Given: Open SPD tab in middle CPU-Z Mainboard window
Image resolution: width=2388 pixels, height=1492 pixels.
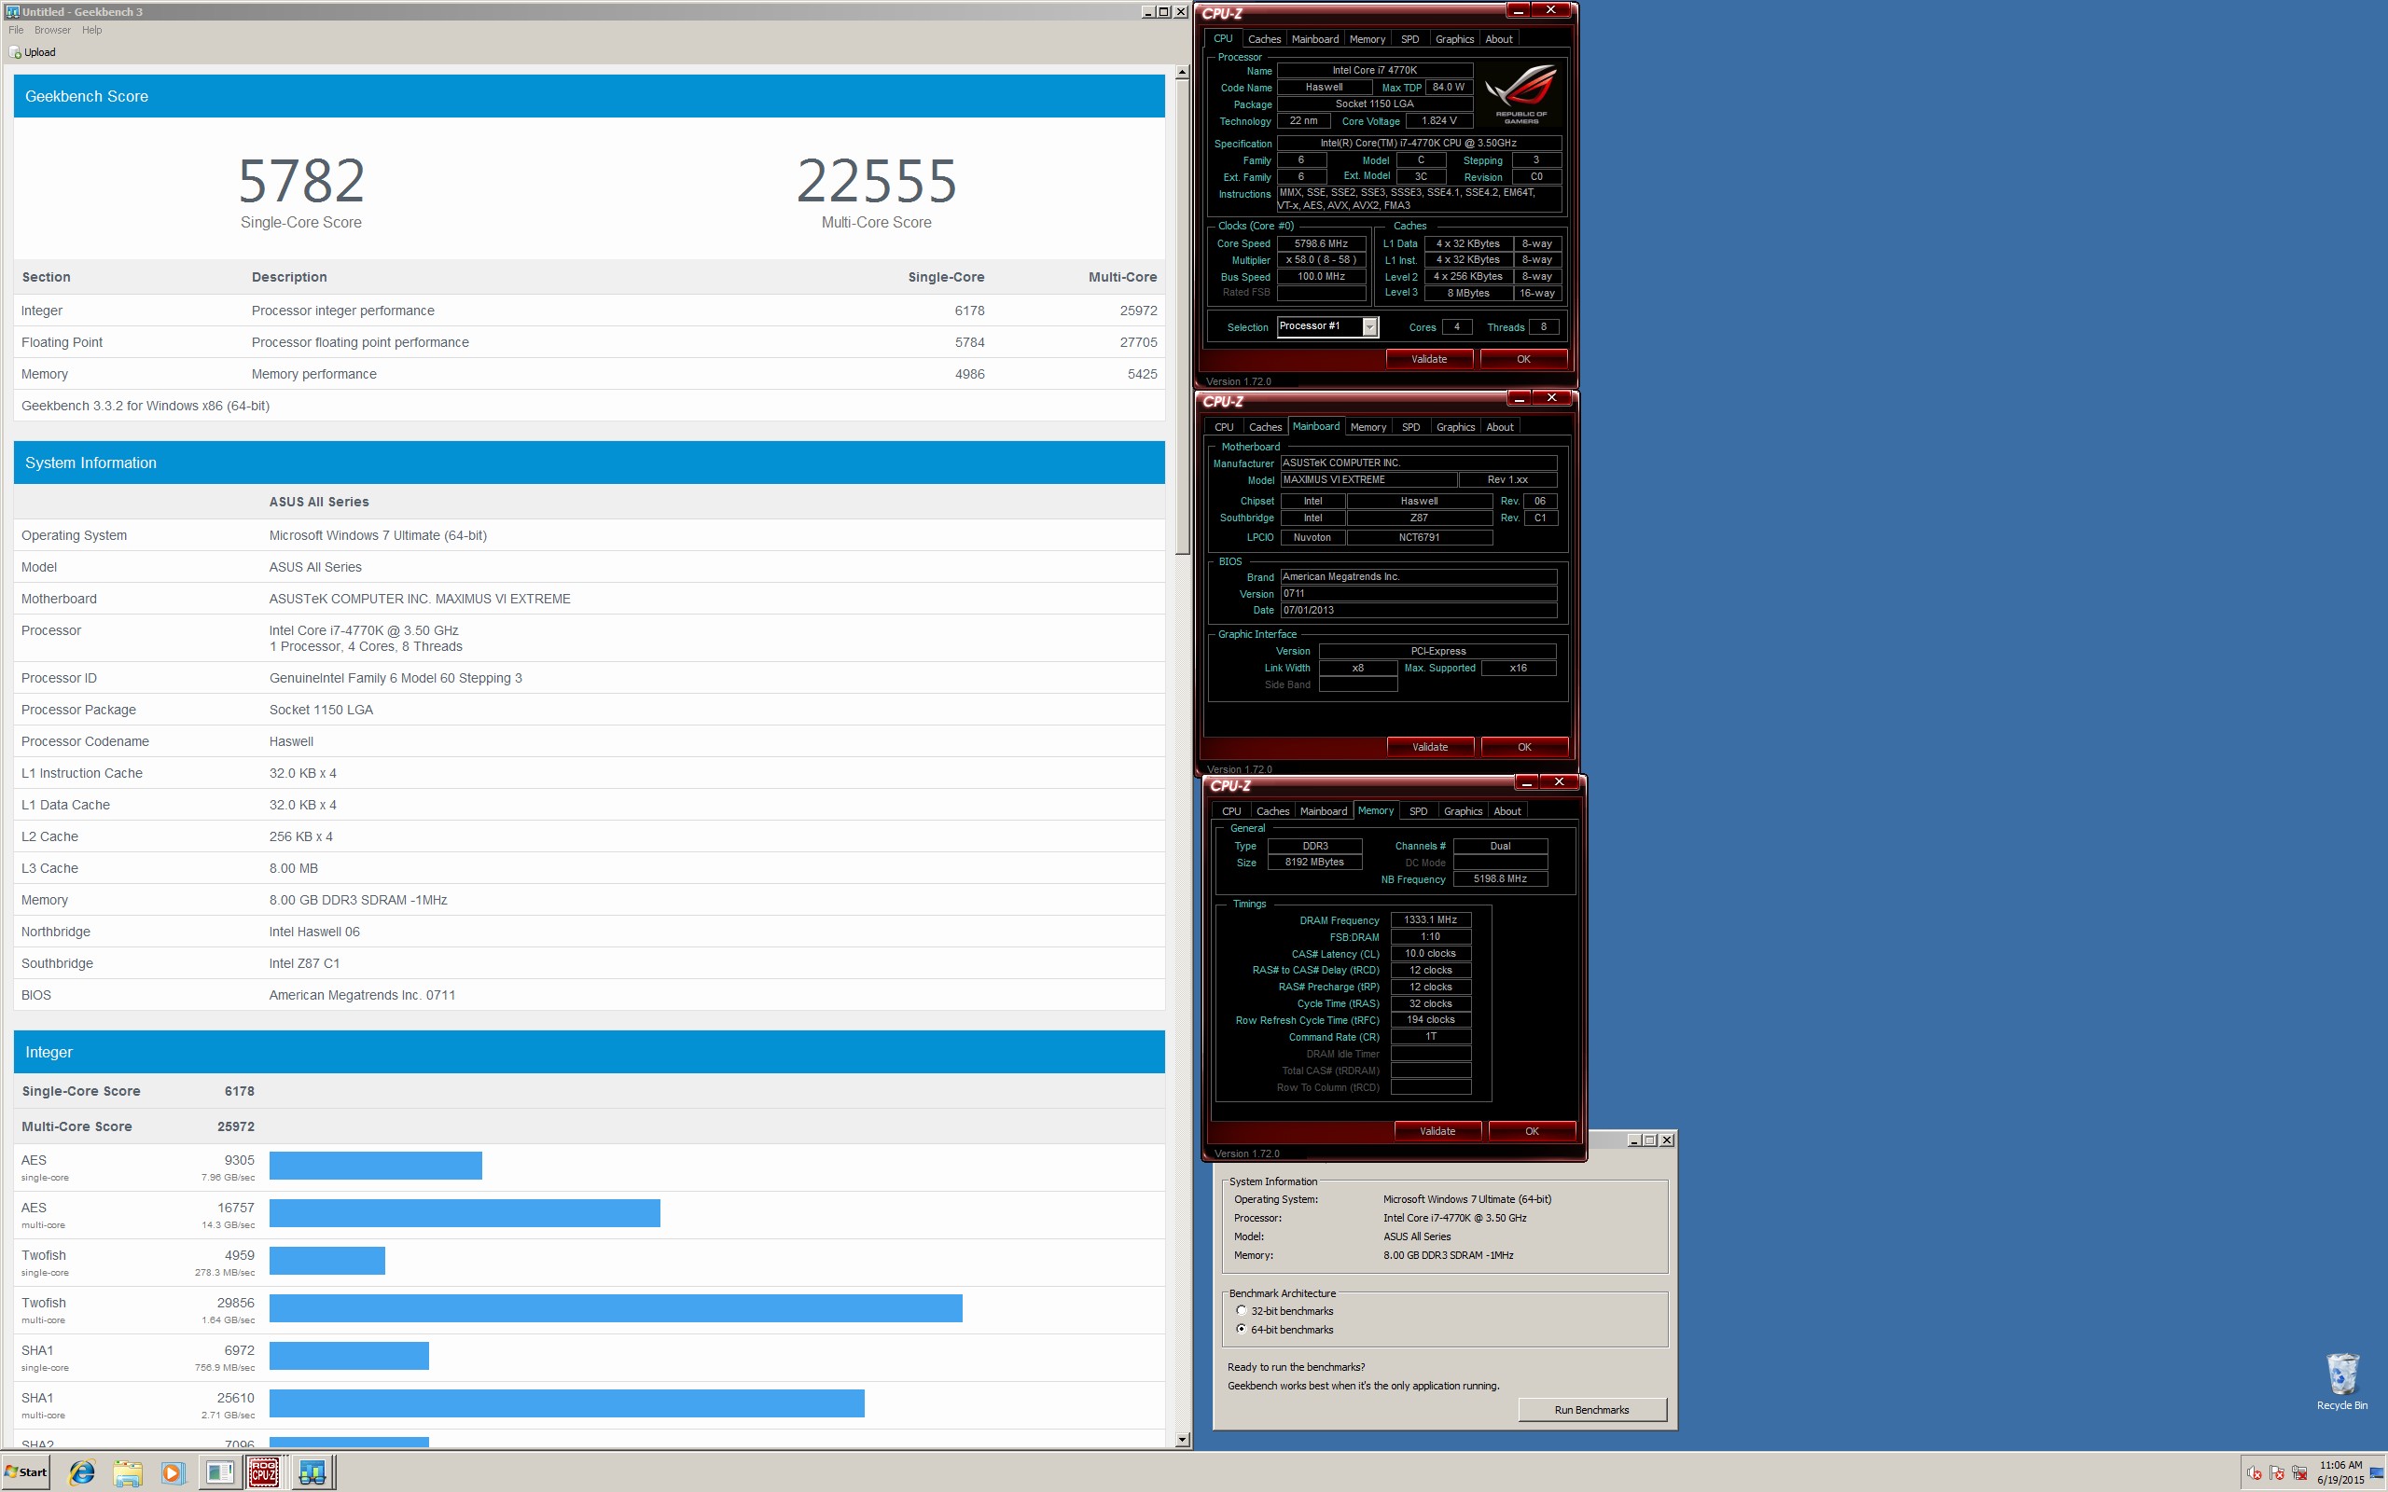Looking at the screenshot, I should point(1410,427).
